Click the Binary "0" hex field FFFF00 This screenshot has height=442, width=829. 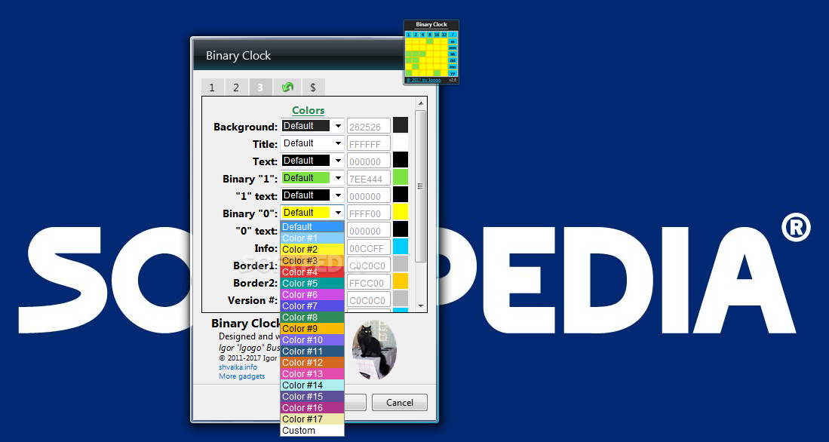coord(369,213)
